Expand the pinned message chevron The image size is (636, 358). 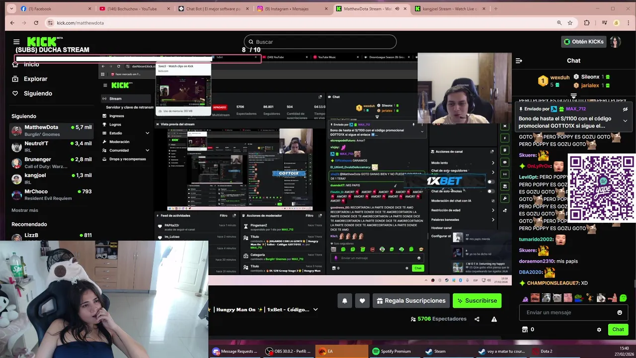coord(625,121)
